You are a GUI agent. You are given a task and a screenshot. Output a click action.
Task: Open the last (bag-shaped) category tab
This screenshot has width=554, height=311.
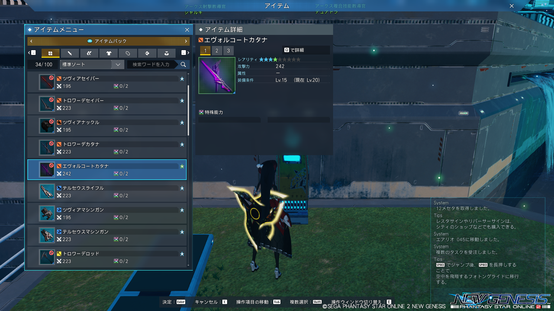[167, 53]
